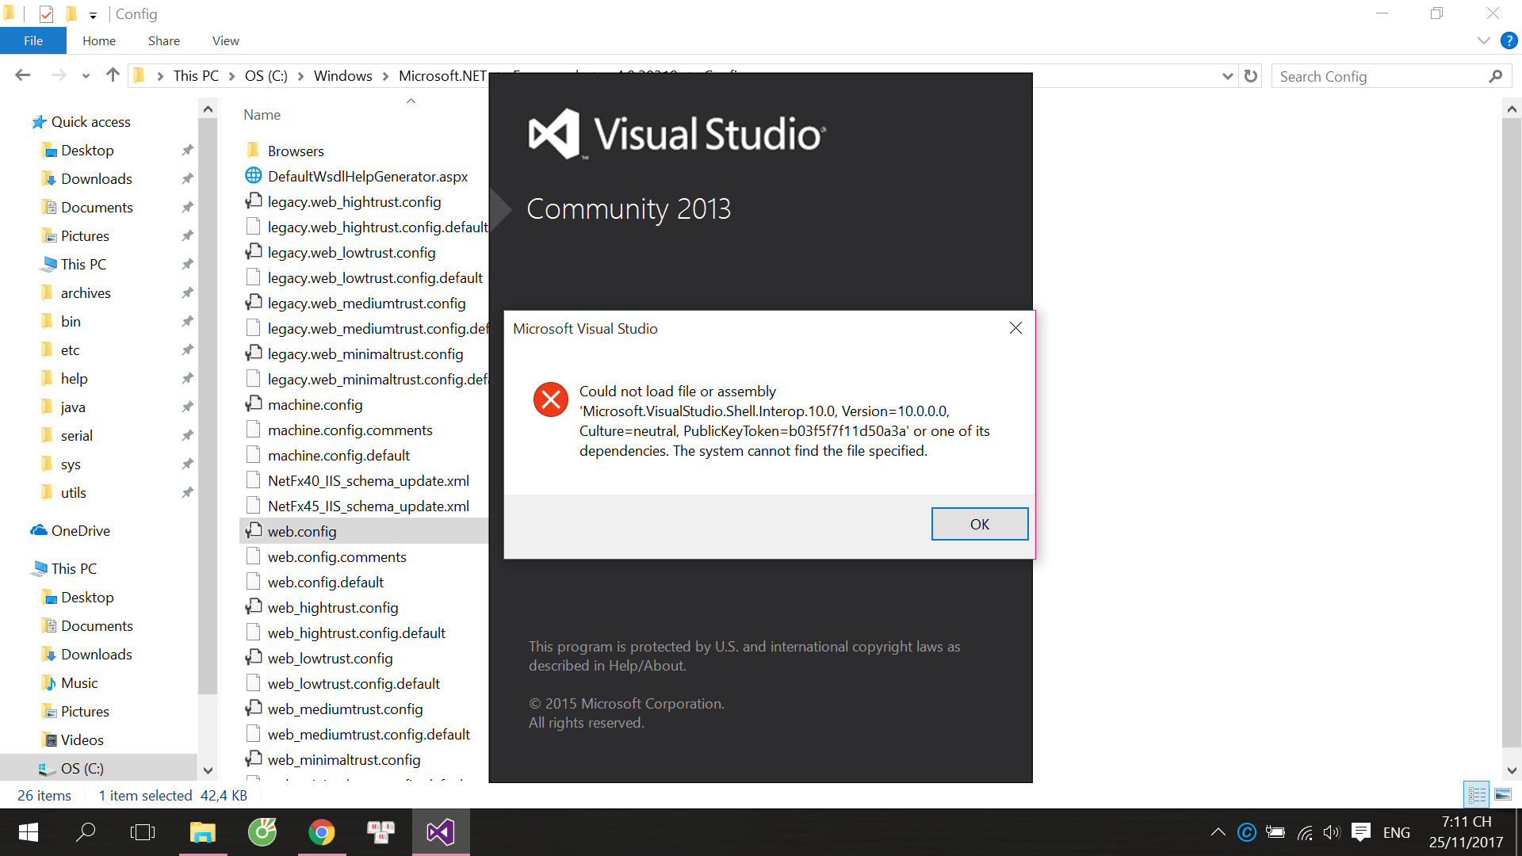Viewport: 1522px width, 856px height.
Task: Select NetFx40_IIS_schema_update.xml file
Action: (368, 480)
